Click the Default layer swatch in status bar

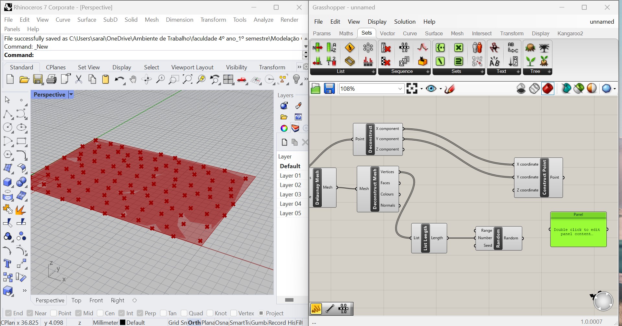point(122,322)
